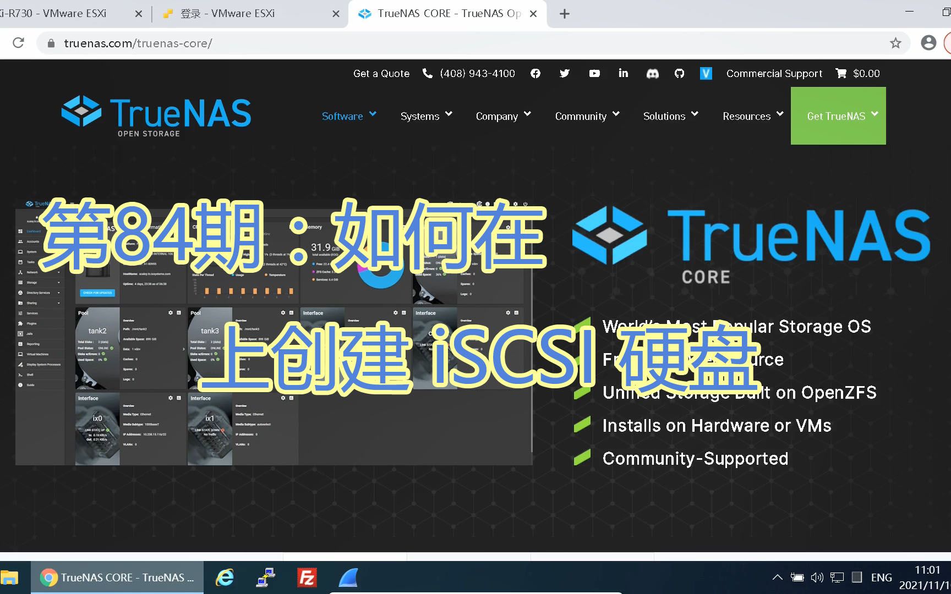
Task: Switch to the R730 - VMware ESXi tab
Action: [72, 14]
